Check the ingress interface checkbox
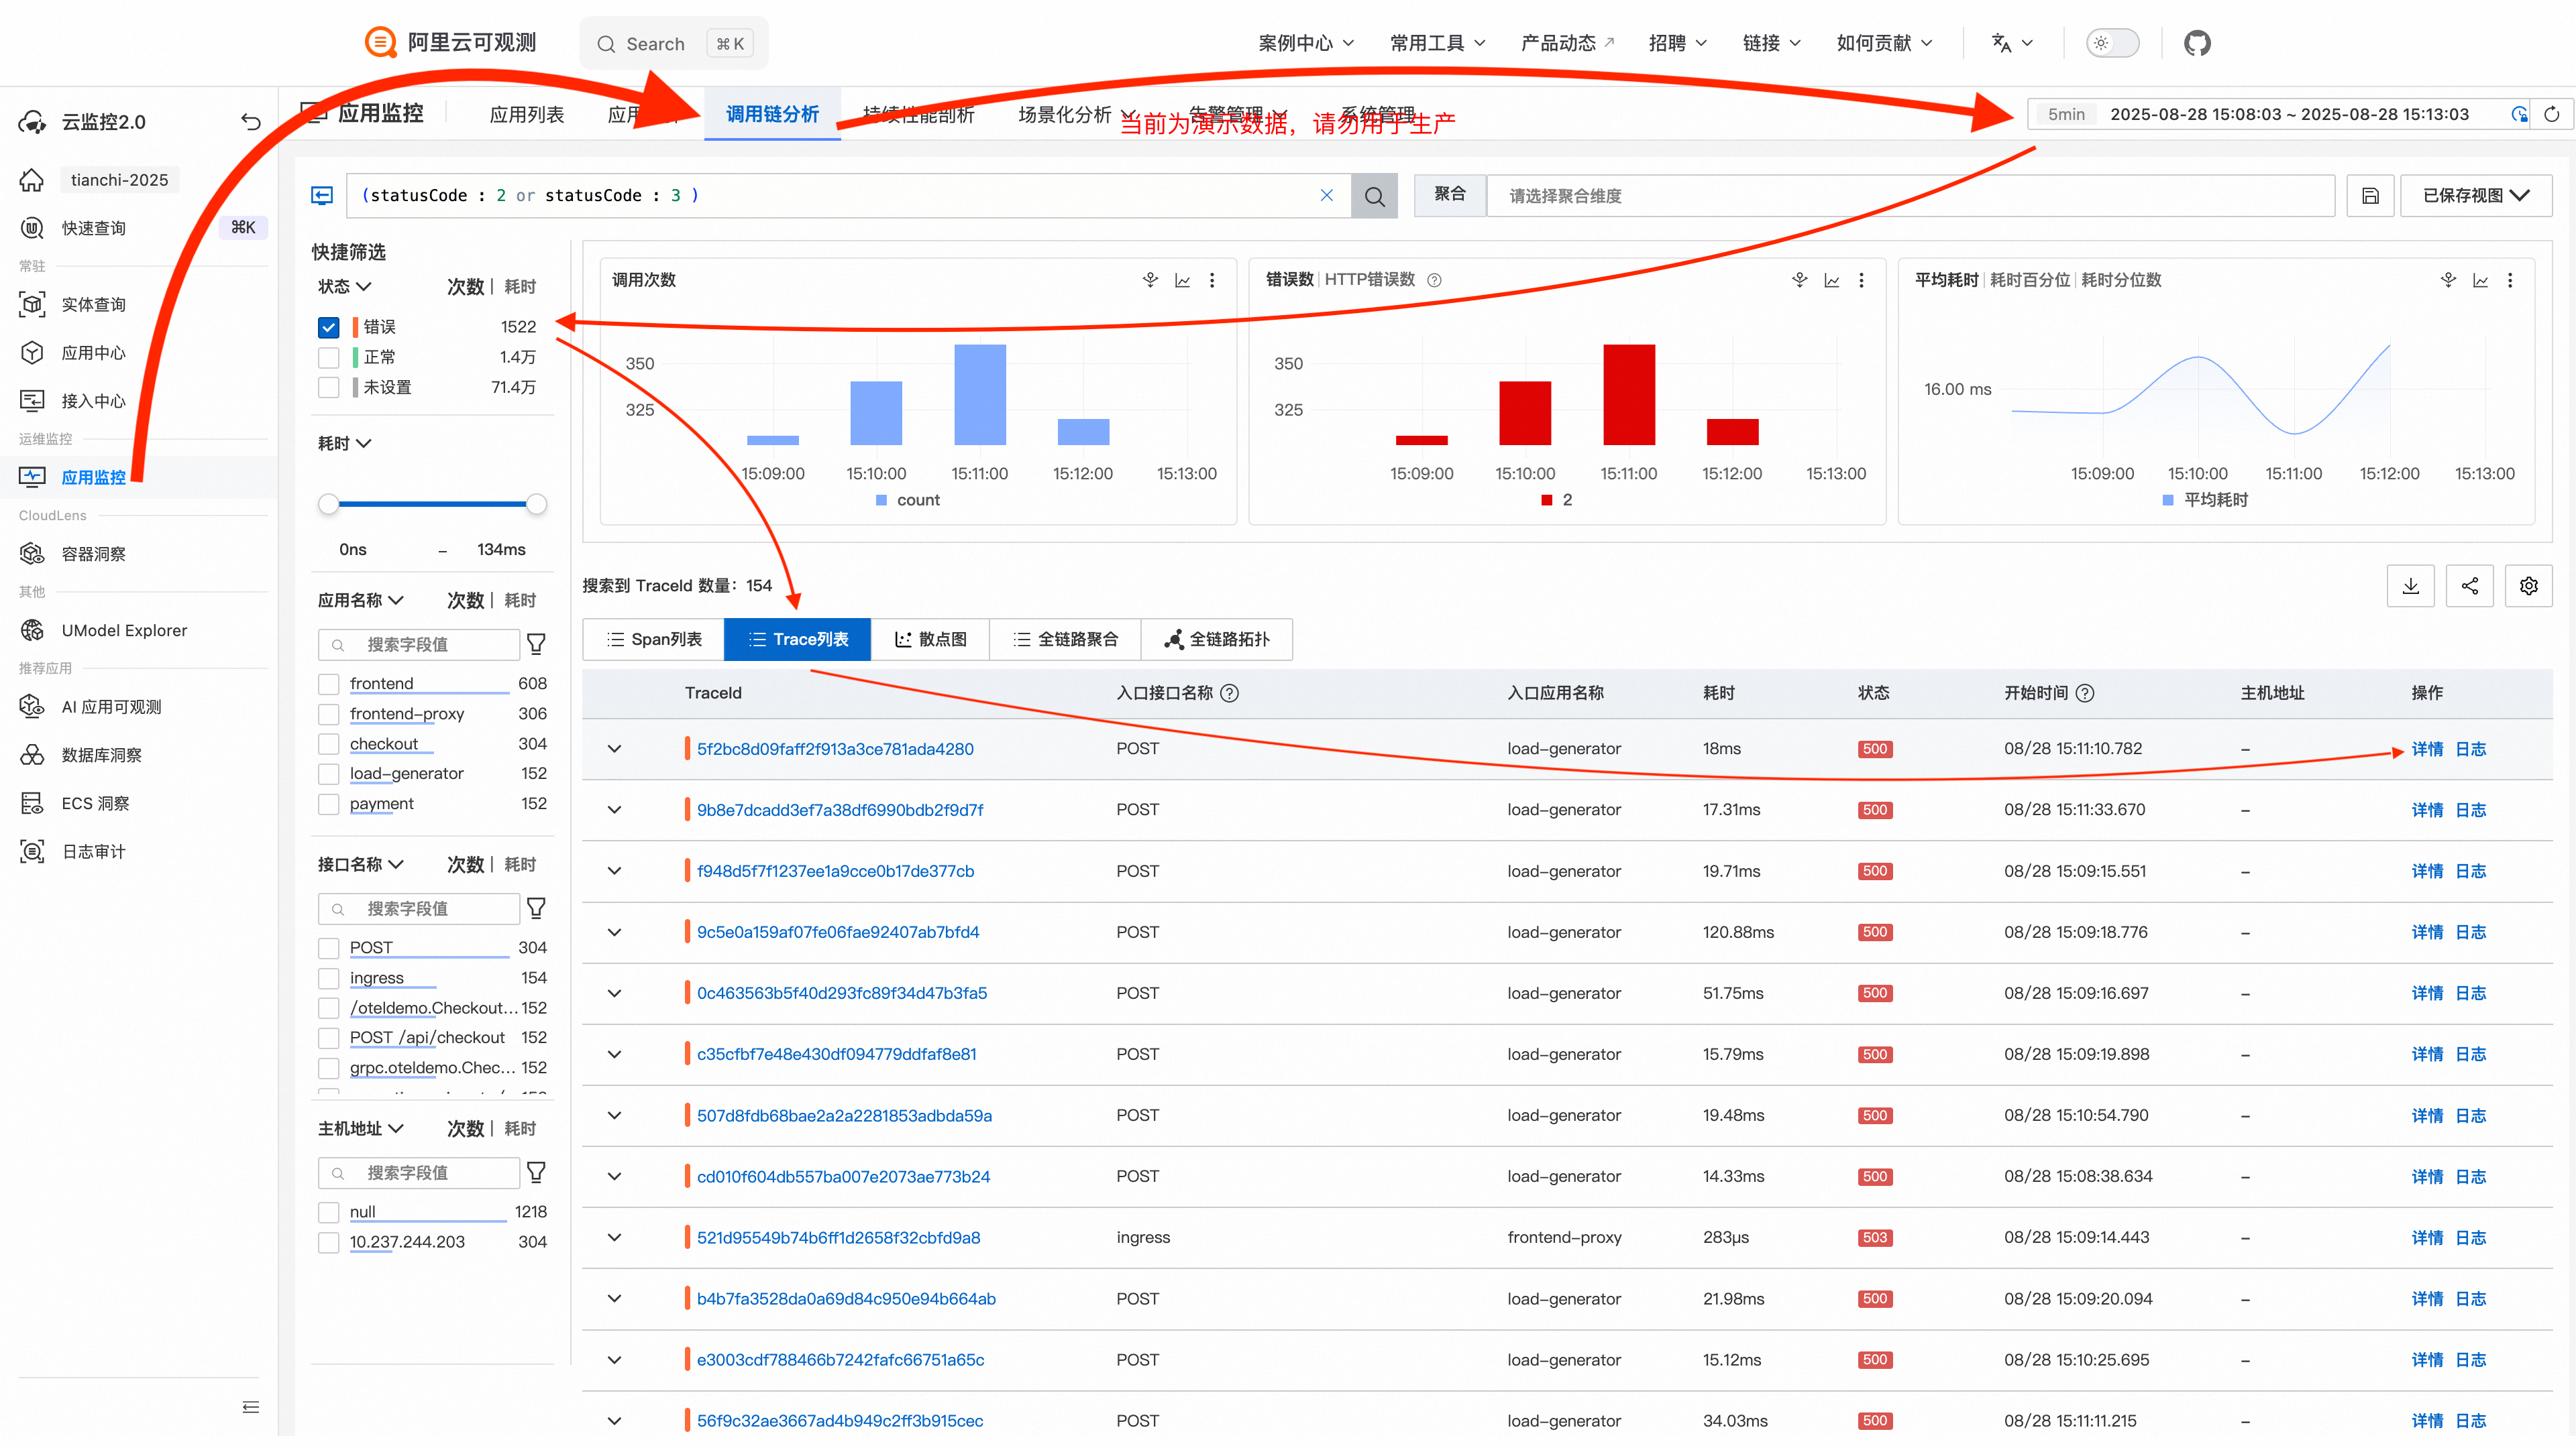Screen dimensions: 2576x1448 (328, 978)
